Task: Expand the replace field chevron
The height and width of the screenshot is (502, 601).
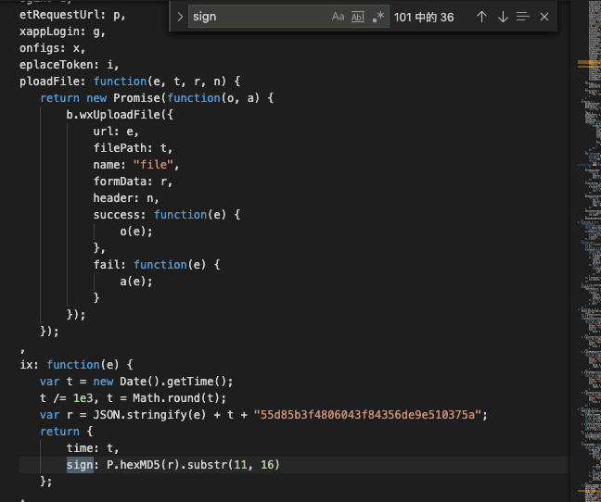Action: (180, 17)
